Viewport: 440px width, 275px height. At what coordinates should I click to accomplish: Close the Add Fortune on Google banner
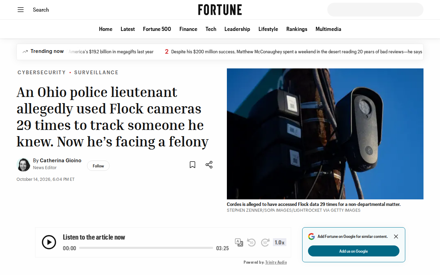[396, 236]
